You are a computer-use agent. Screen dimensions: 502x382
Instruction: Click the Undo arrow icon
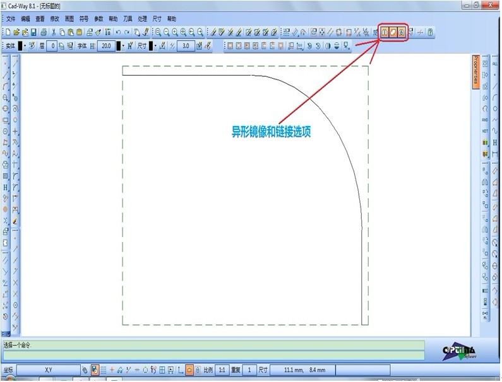(x=118, y=32)
